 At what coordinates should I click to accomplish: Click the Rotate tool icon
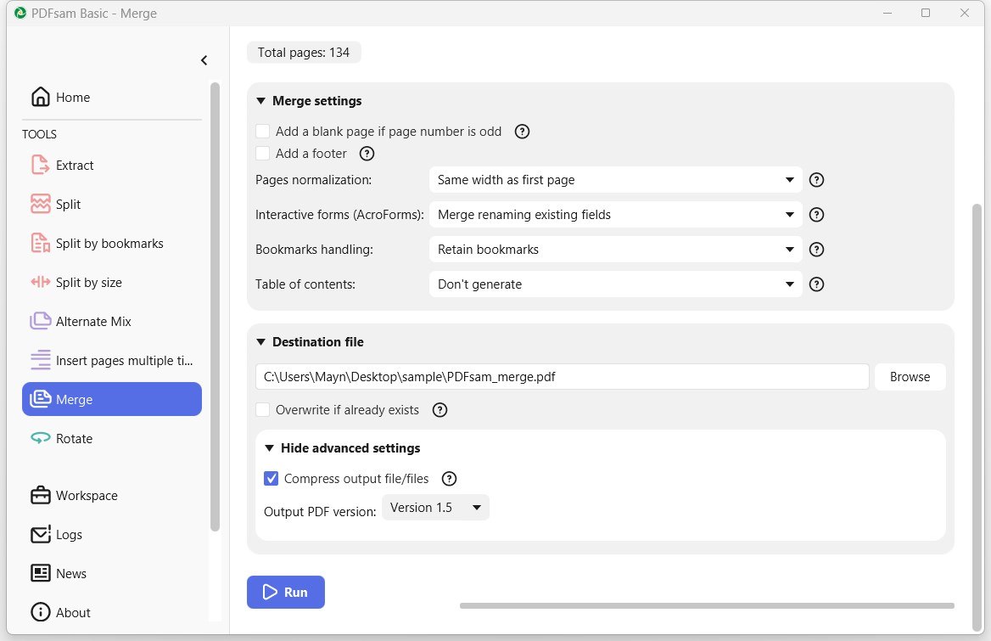pyautogui.click(x=40, y=439)
